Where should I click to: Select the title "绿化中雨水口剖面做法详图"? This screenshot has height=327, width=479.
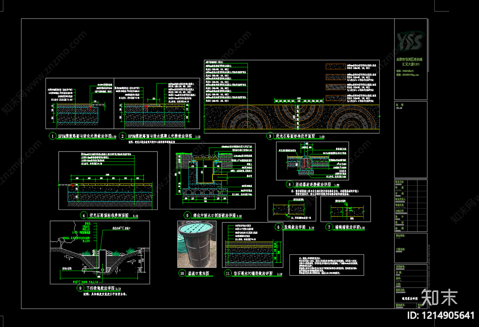[x=214, y=215]
